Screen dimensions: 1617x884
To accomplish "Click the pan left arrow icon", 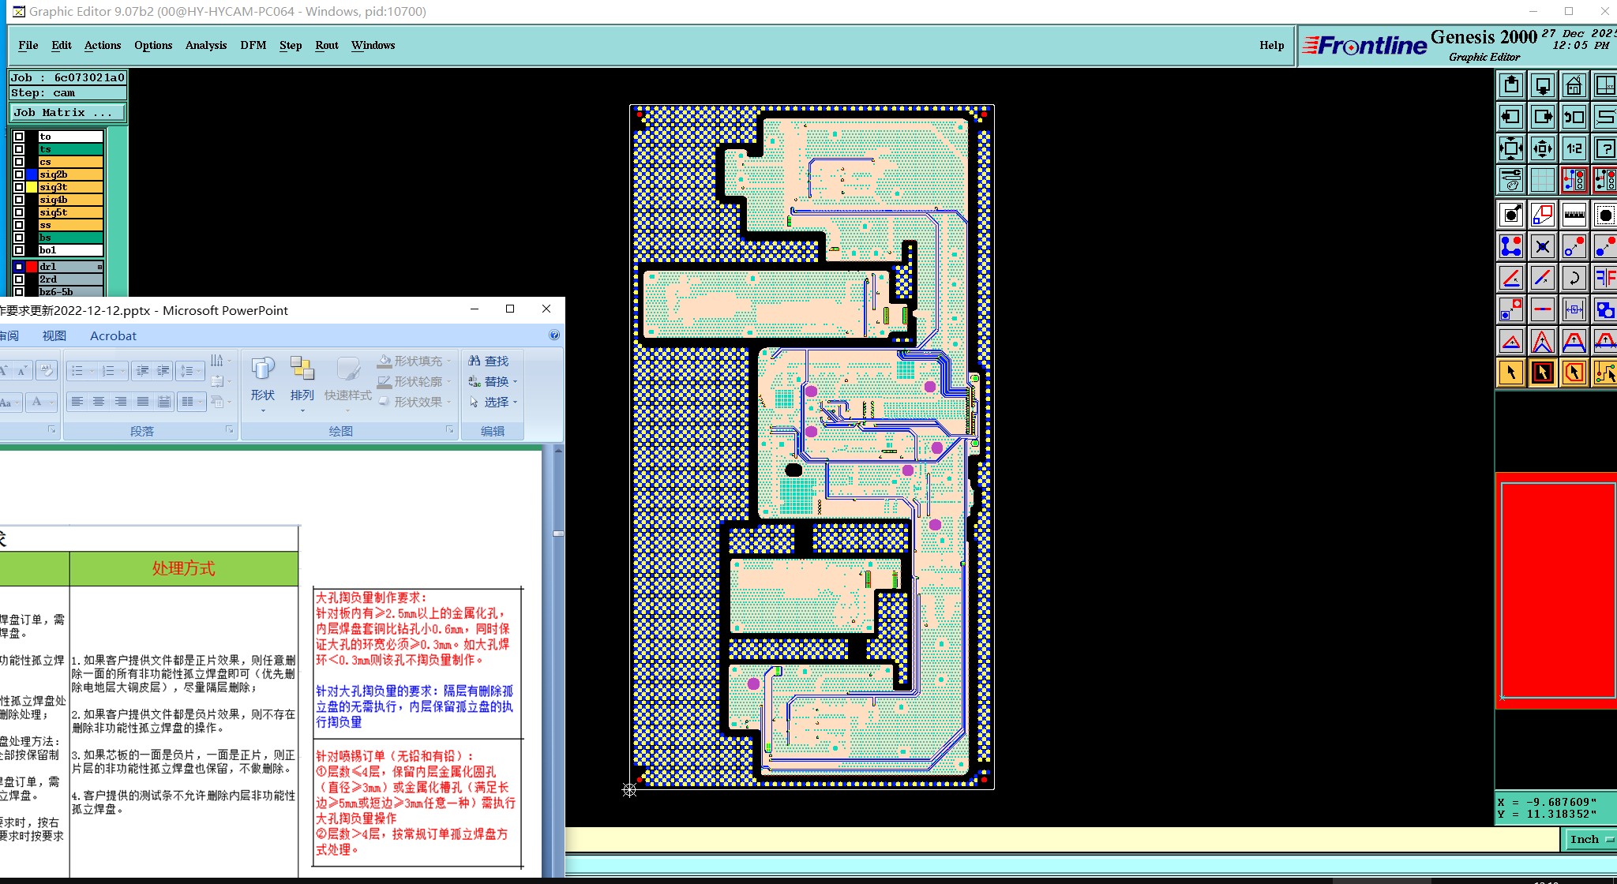I will (x=1510, y=117).
